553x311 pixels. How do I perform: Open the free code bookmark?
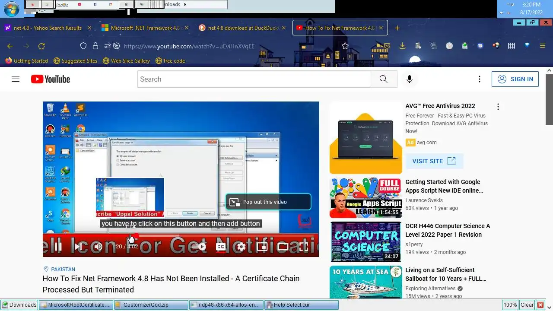170,61
